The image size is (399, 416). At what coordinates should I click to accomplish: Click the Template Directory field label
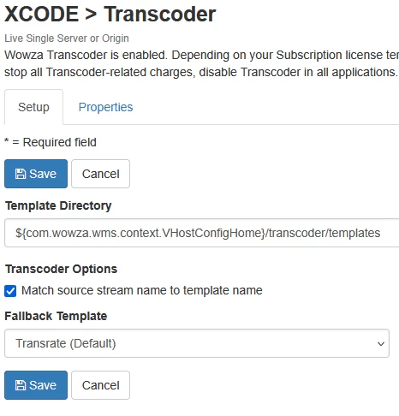58,205
